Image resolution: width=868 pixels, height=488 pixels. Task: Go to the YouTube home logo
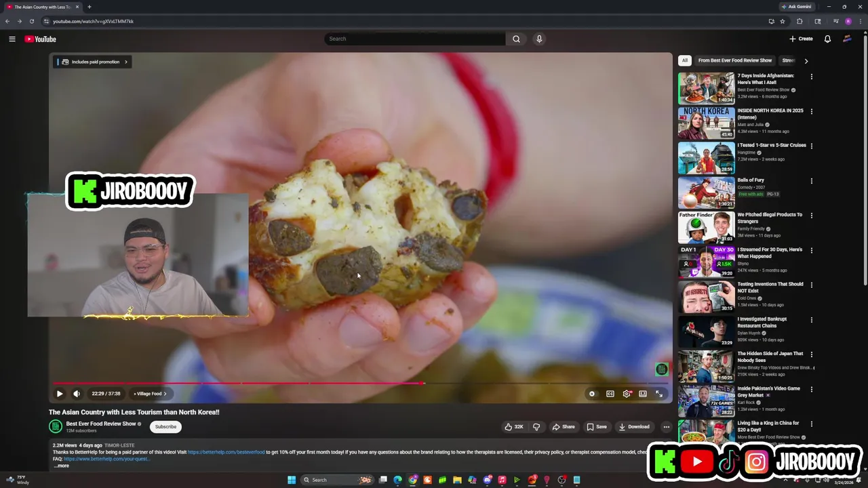click(x=40, y=39)
